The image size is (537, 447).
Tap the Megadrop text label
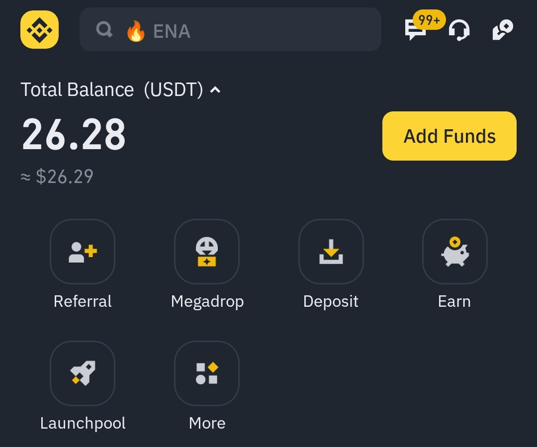207,301
